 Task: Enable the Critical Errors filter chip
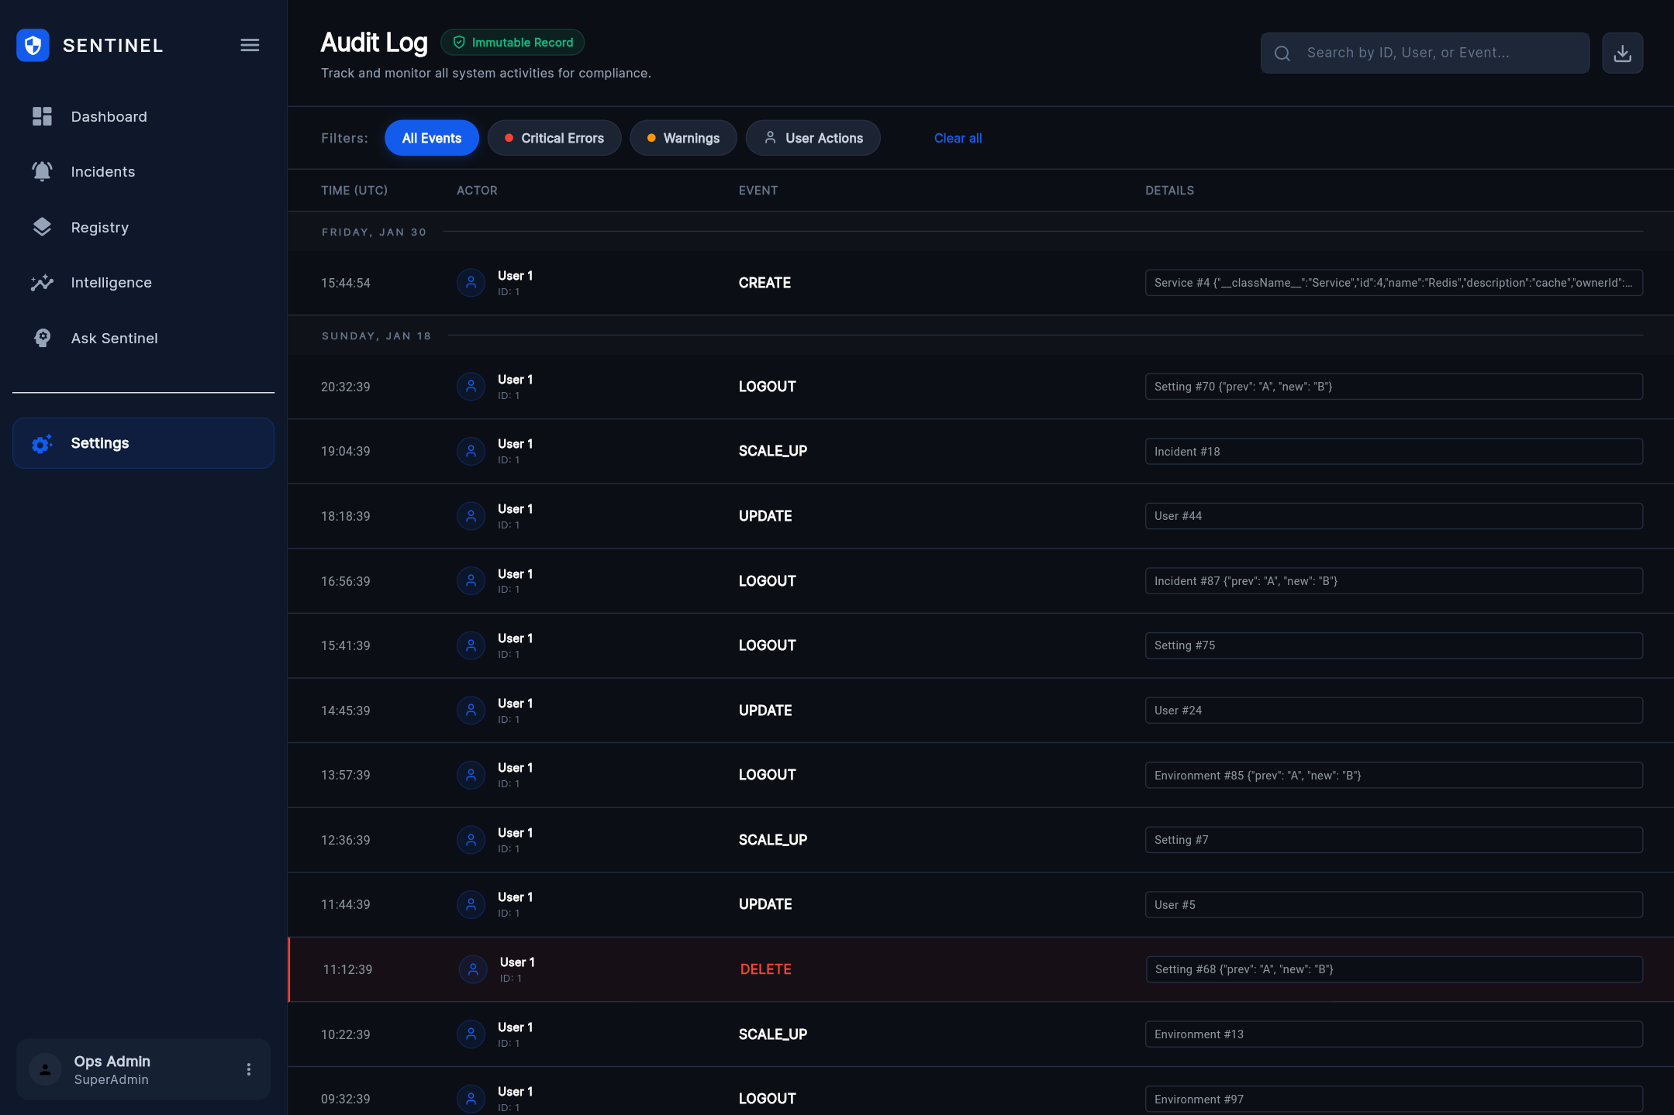pos(554,138)
